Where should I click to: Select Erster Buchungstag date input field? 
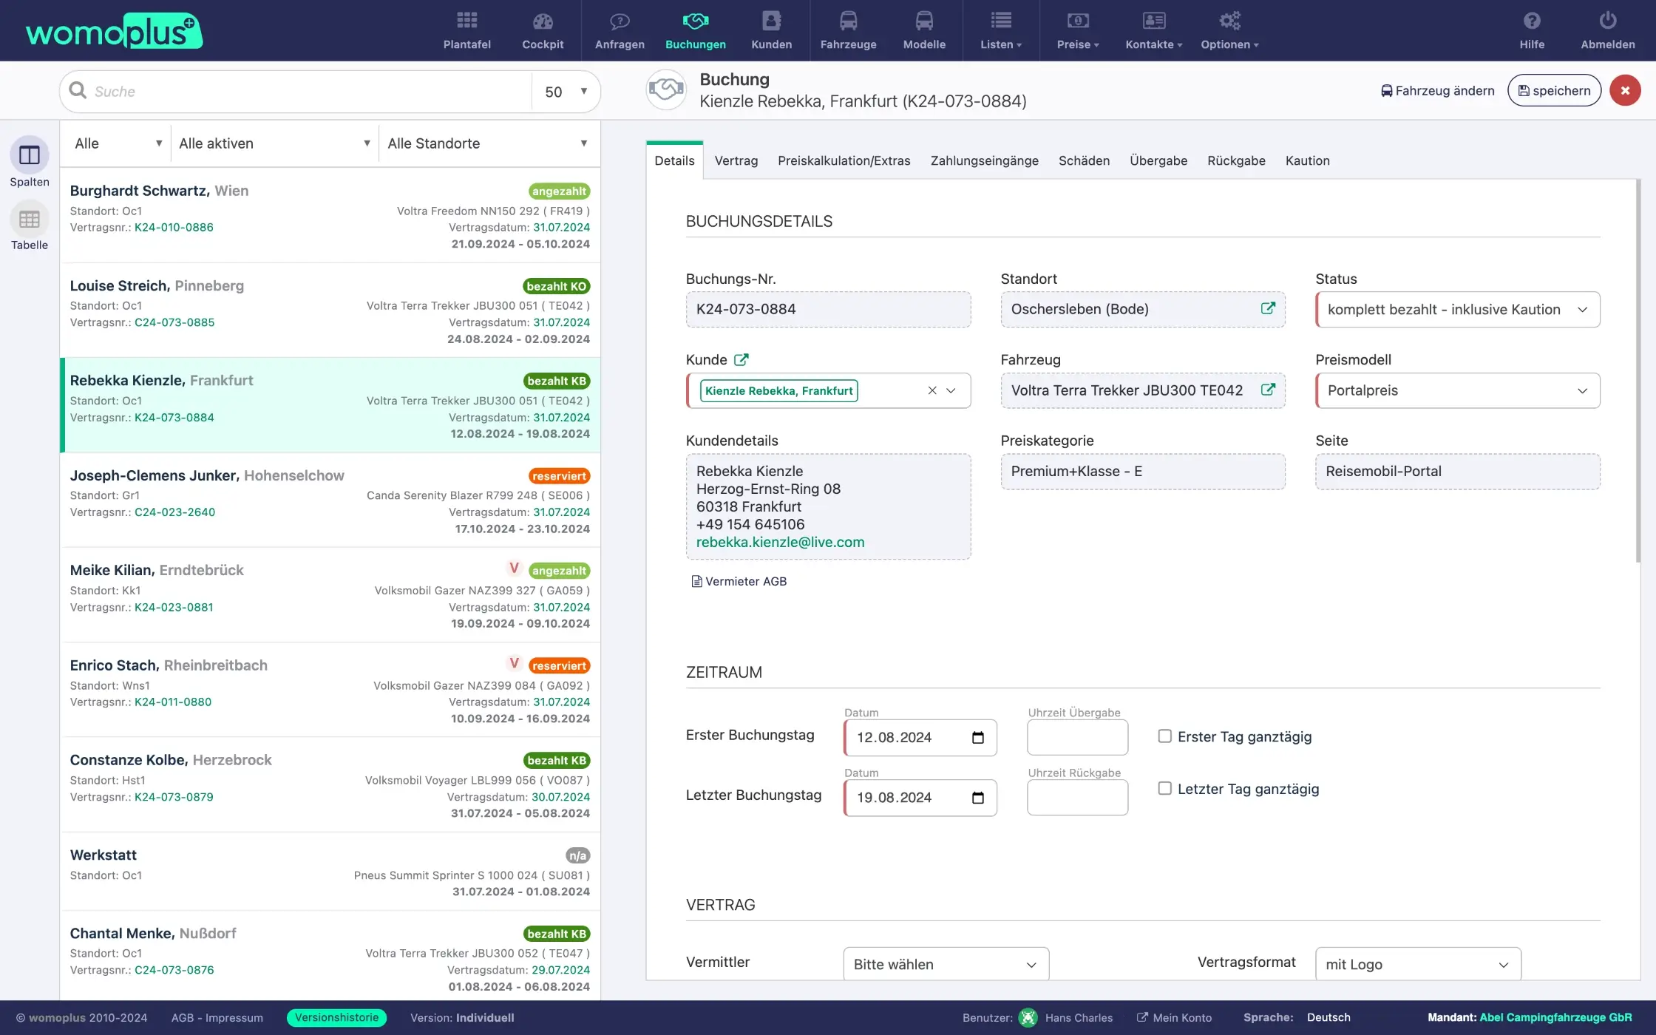[919, 737]
